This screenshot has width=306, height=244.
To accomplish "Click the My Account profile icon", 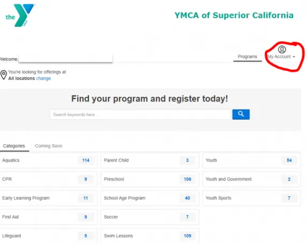I will (282, 49).
